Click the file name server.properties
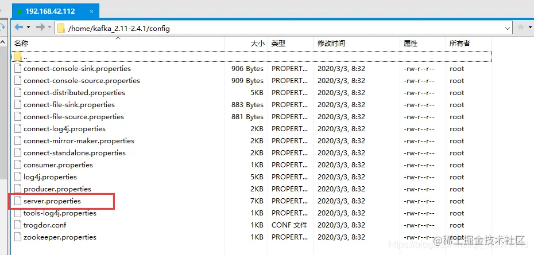 [52, 201]
